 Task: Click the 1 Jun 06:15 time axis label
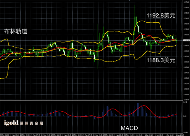click(138, 135)
